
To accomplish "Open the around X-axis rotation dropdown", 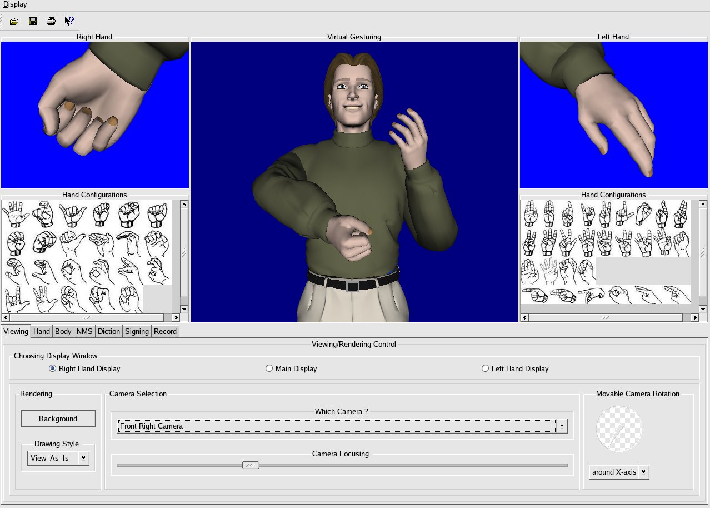I will (x=643, y=472).
